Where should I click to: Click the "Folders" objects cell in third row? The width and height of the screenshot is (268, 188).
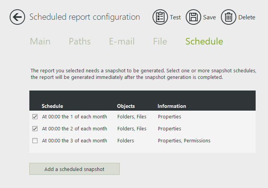tap(126, 141)
